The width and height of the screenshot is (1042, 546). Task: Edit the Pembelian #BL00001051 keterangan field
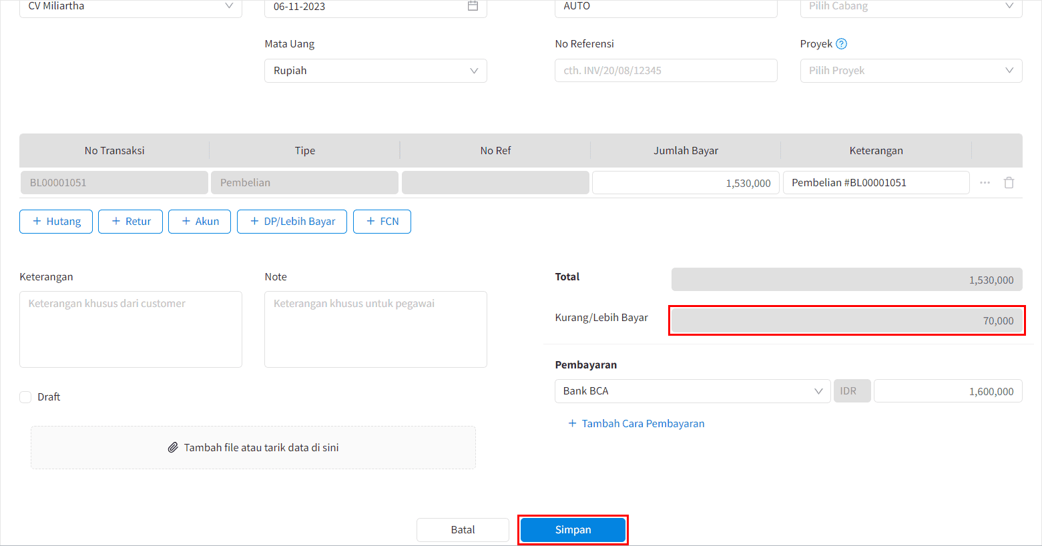876,183
